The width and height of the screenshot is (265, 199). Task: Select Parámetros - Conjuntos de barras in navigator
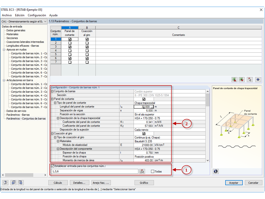pyautogui.click(x=26, y=119)
